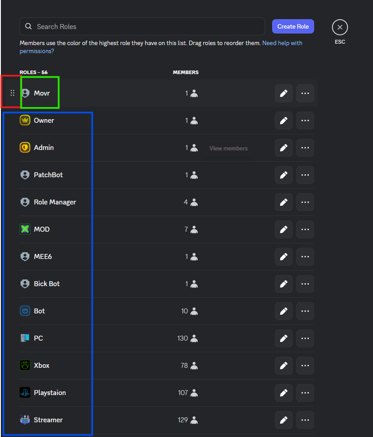Open more options for Owner role

[x=305, y=121]
